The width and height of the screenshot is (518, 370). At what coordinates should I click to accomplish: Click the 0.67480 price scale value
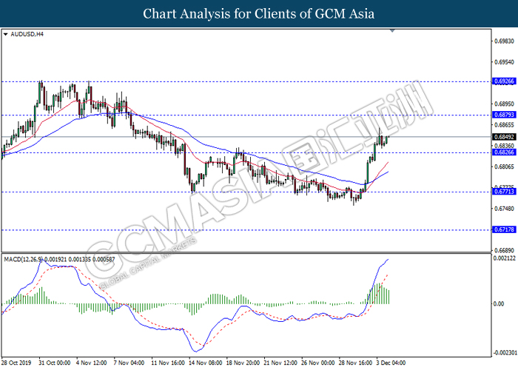click(504, 209)
